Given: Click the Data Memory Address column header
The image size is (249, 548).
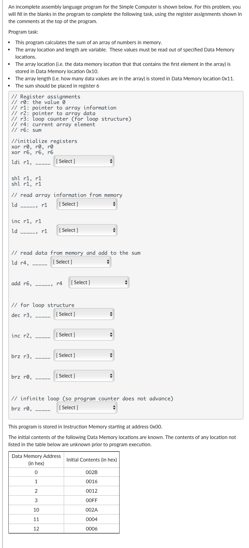Looking at the screenshot, I should point(37,460).
